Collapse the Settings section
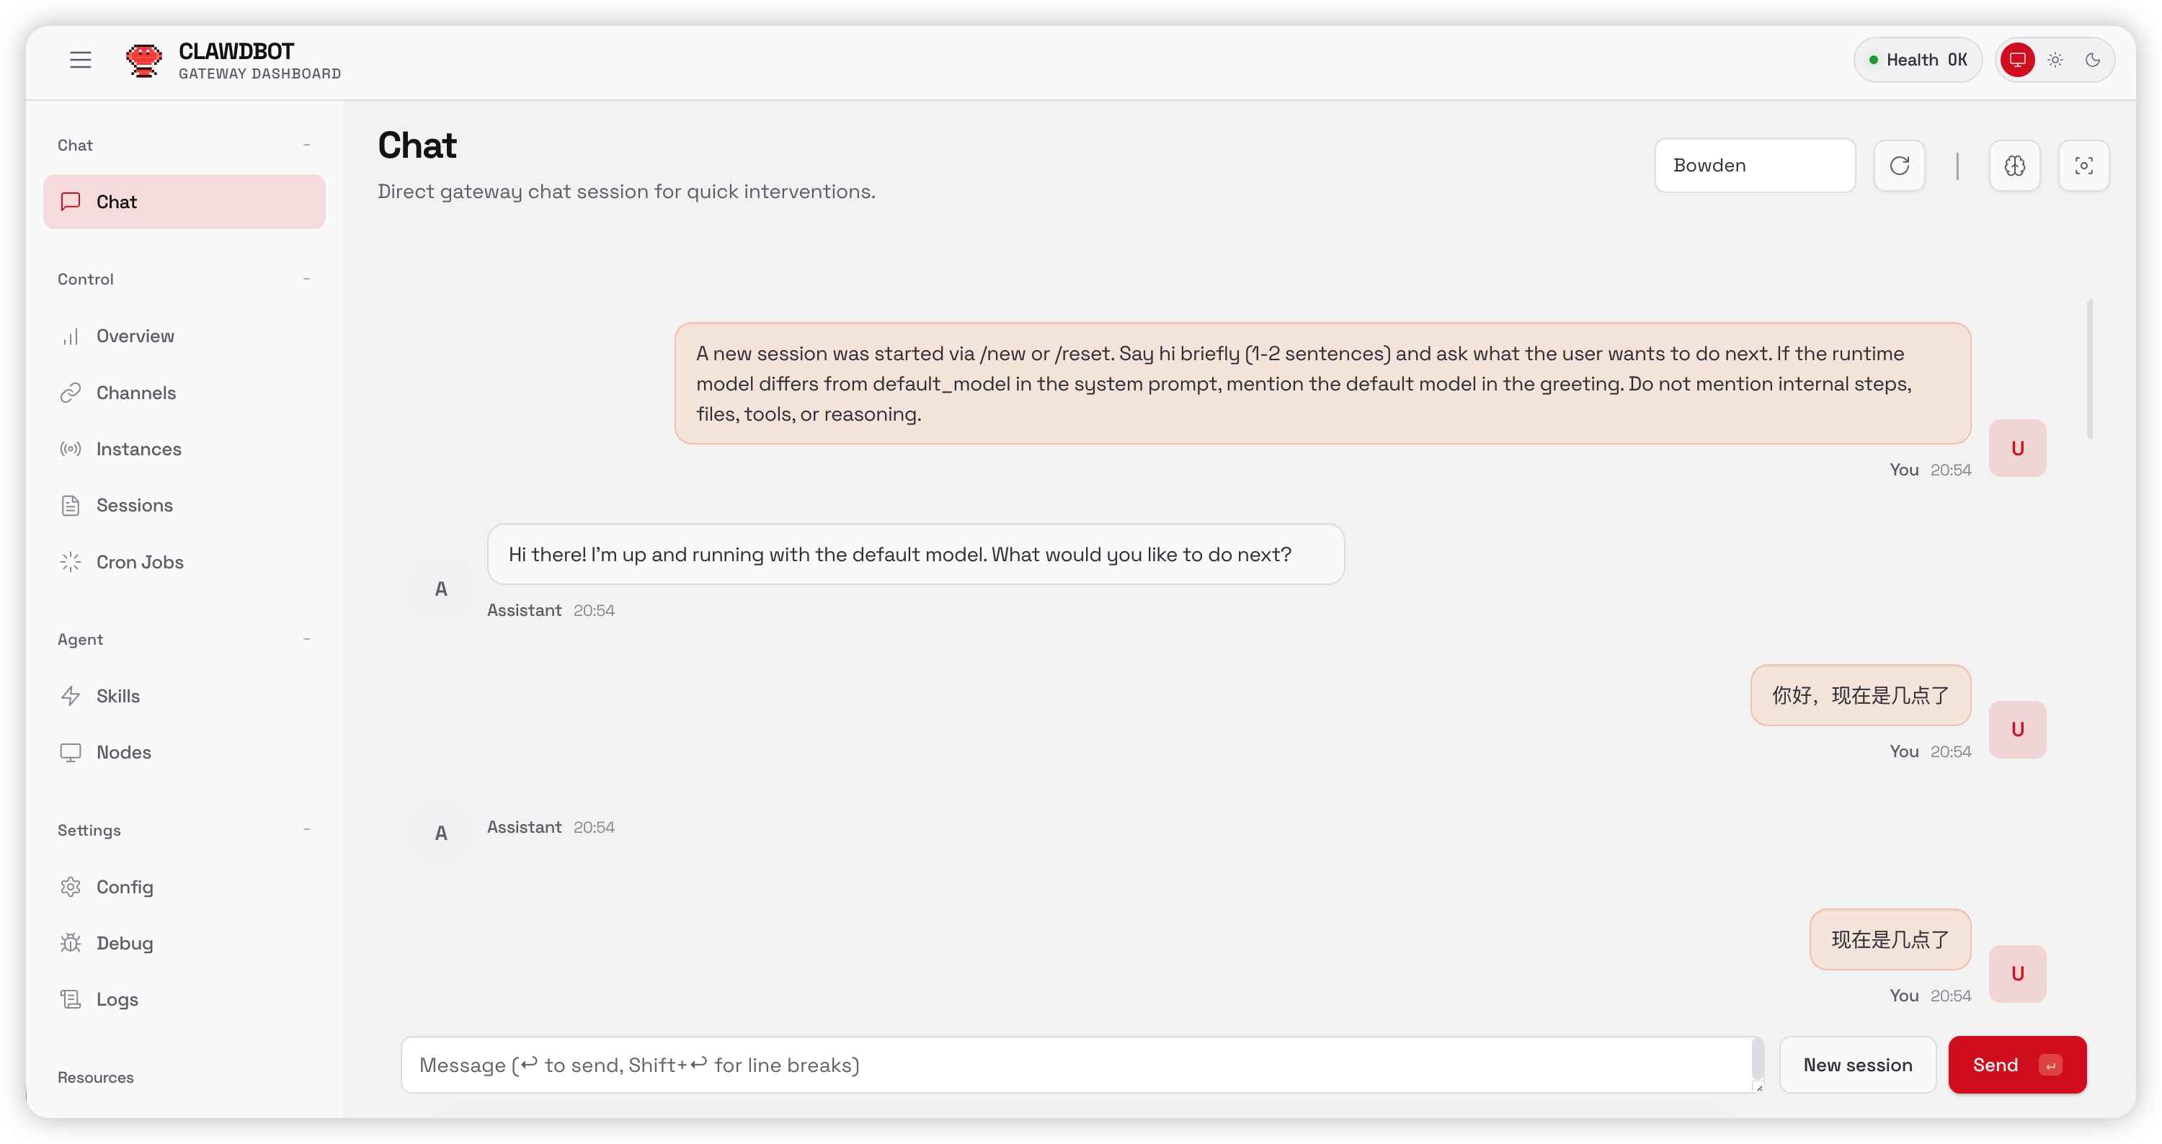The height and width of the screenshot is (1144, 2162). tap(306, 829)
